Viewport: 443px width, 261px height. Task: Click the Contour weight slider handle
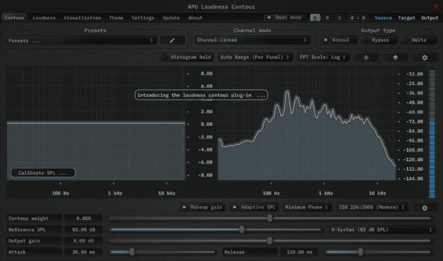(x=270, y=218)
